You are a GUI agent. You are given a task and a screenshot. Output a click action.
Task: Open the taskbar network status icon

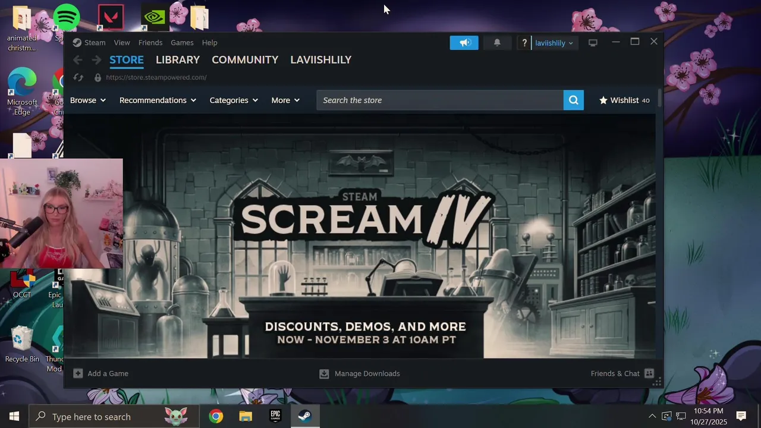click(681, 416)
